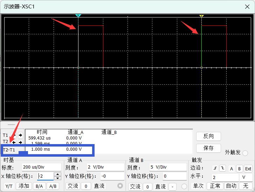The image size is (255, 192).
Task: Click the X轴位移 value field
Action: coord(46,176)
